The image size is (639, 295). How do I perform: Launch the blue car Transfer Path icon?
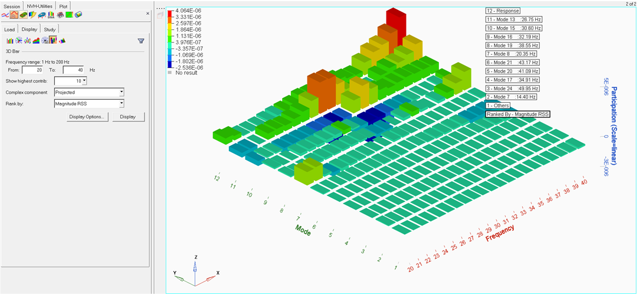click(42, 15)
